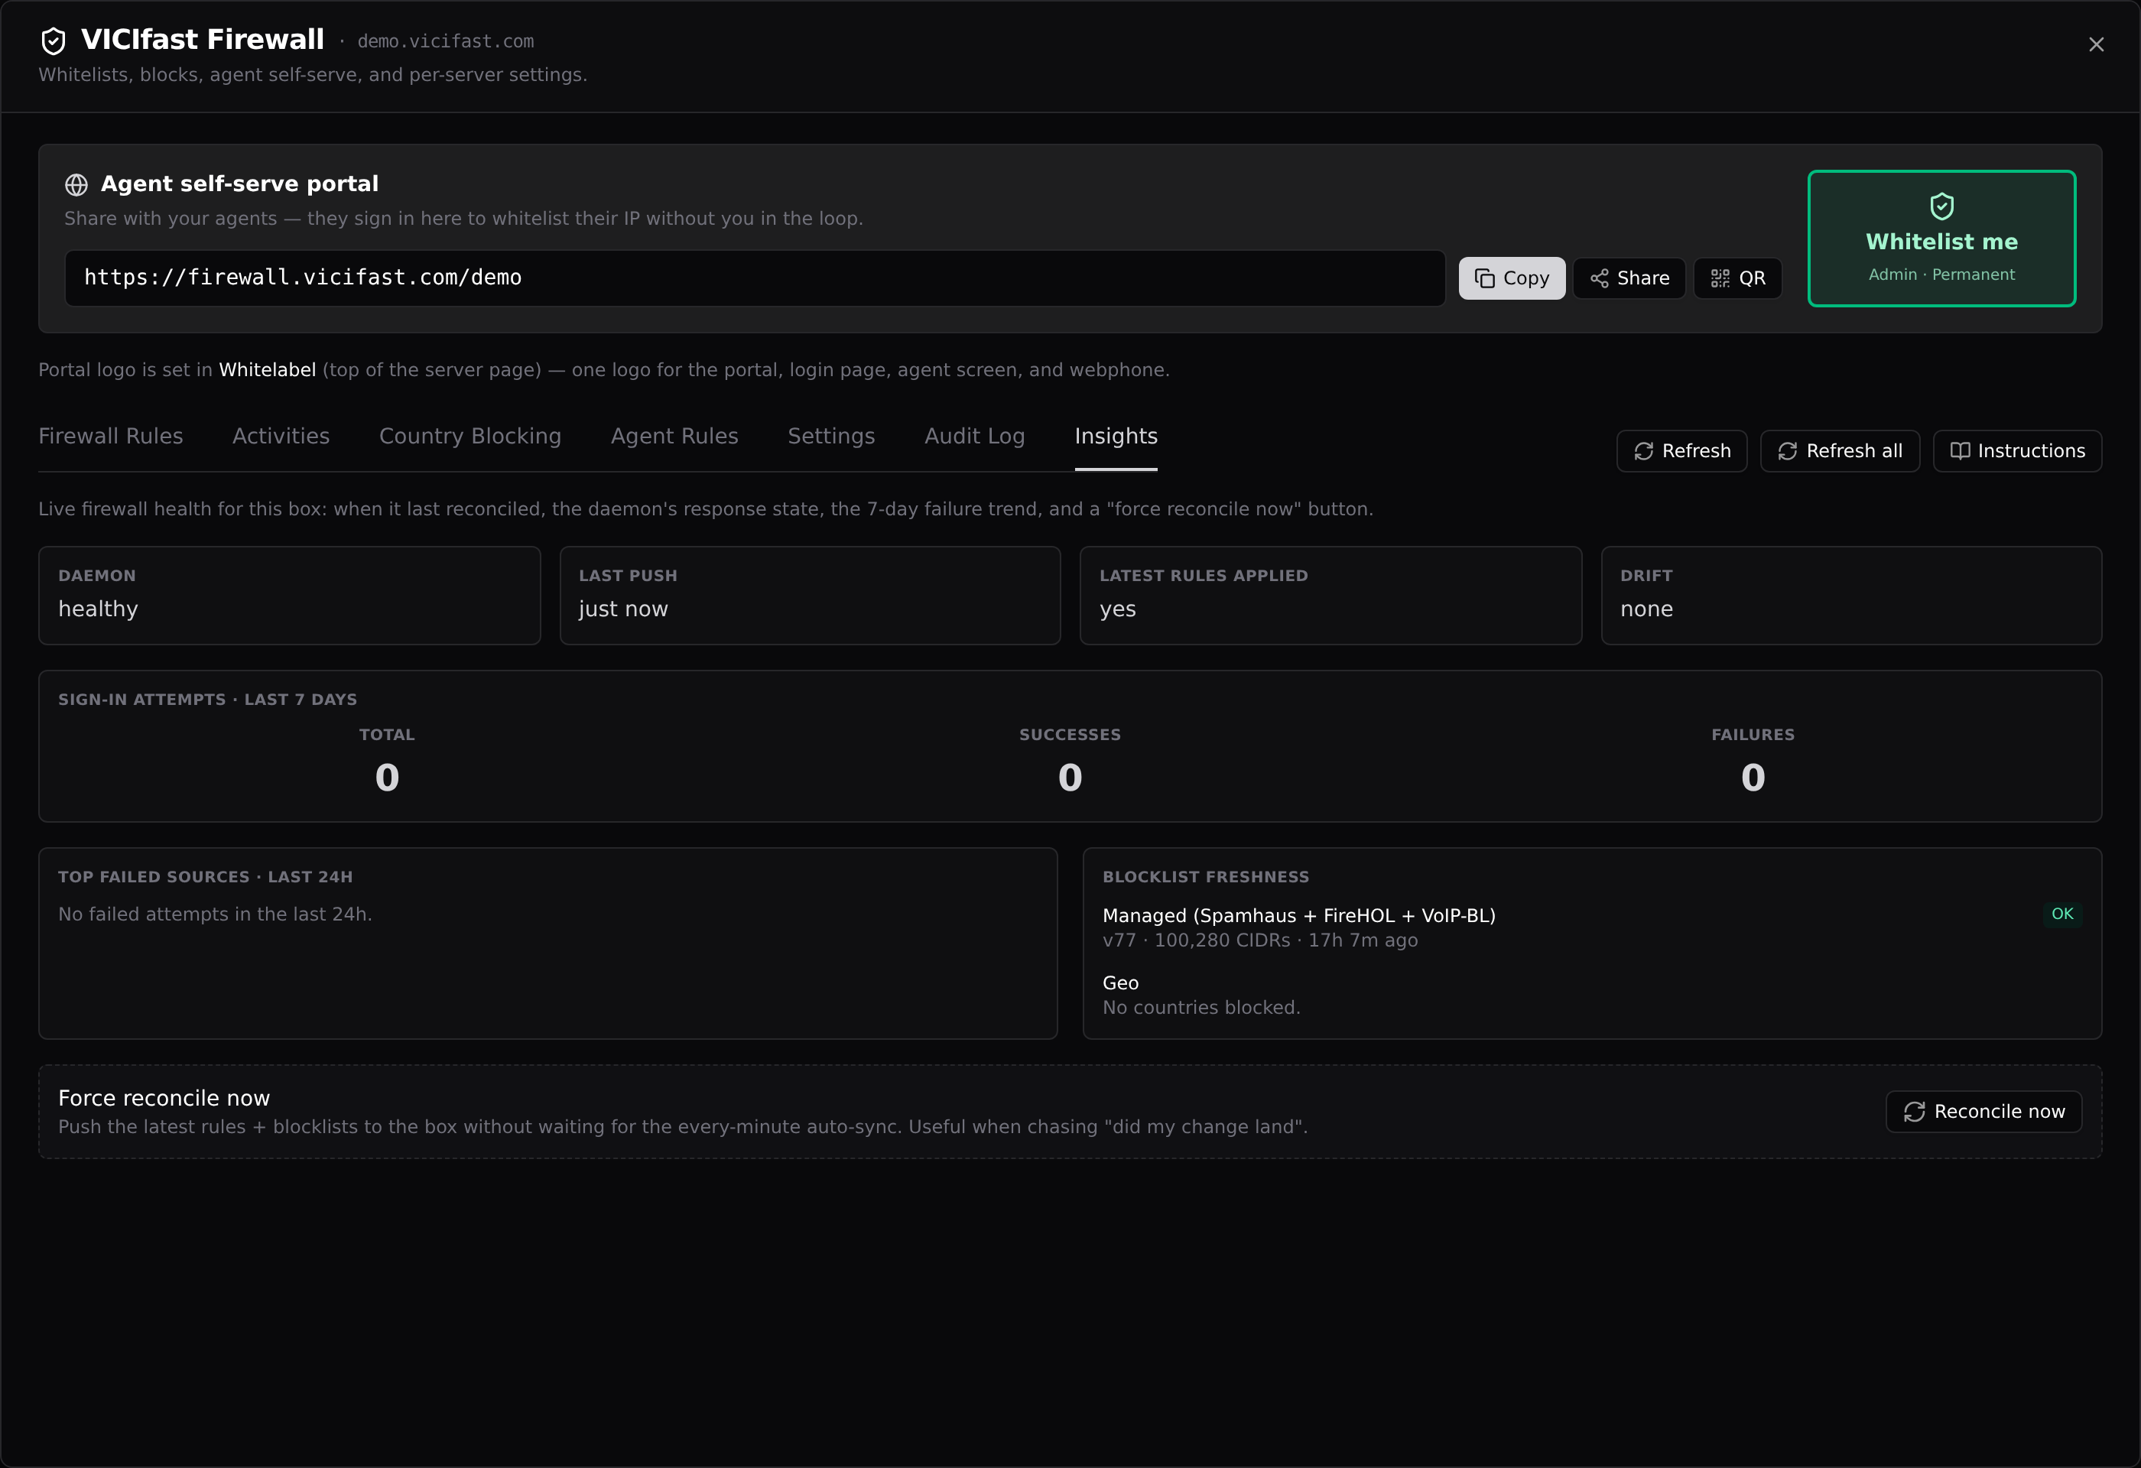Viewport: 2141px width, 1468px height.
Task: Click the Blocklist Freshness heading
Action: (x=1205, y=878)
